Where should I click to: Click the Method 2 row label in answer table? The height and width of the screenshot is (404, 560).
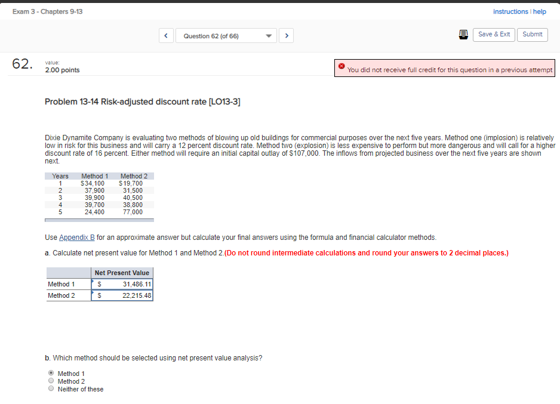point(61,295)
